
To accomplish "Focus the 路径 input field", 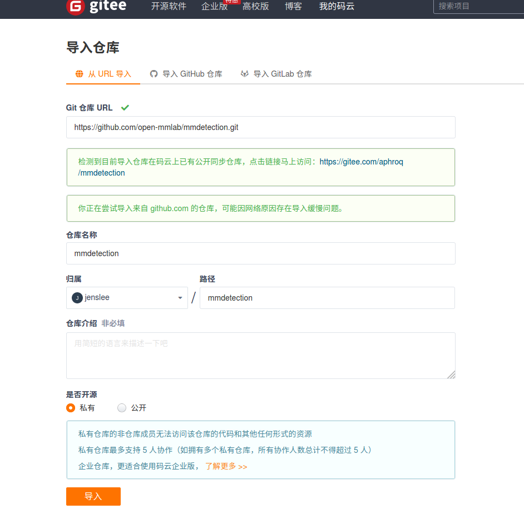I will (x=327, y=298).
